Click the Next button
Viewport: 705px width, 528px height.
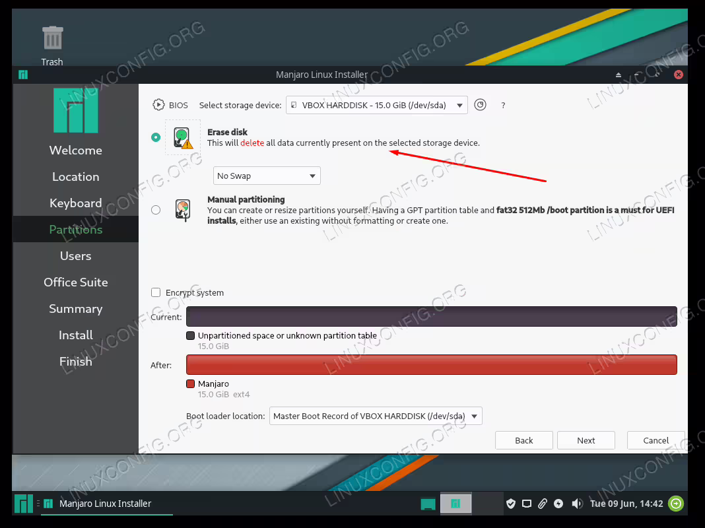pos(586,440)
